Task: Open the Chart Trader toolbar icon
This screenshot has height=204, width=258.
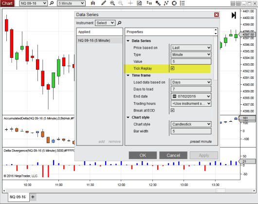Action: tap(158, 3)
